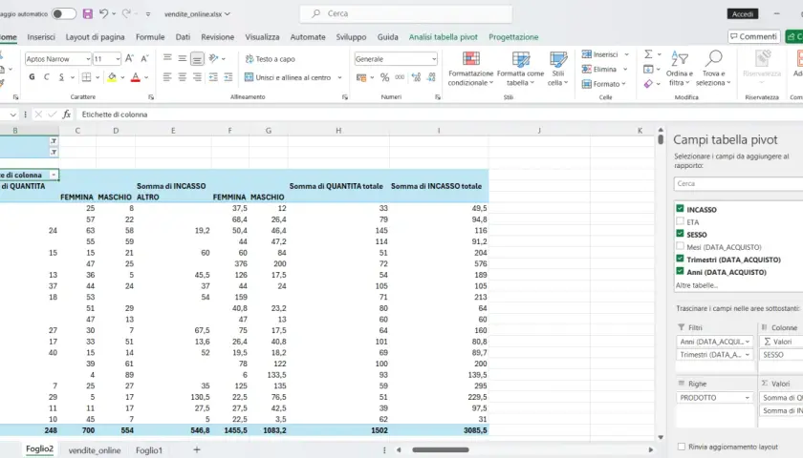Click the Undo arrow icon
Image resolution: width=803 pixels, height=458 pixels.
click(x=104, y=13)
